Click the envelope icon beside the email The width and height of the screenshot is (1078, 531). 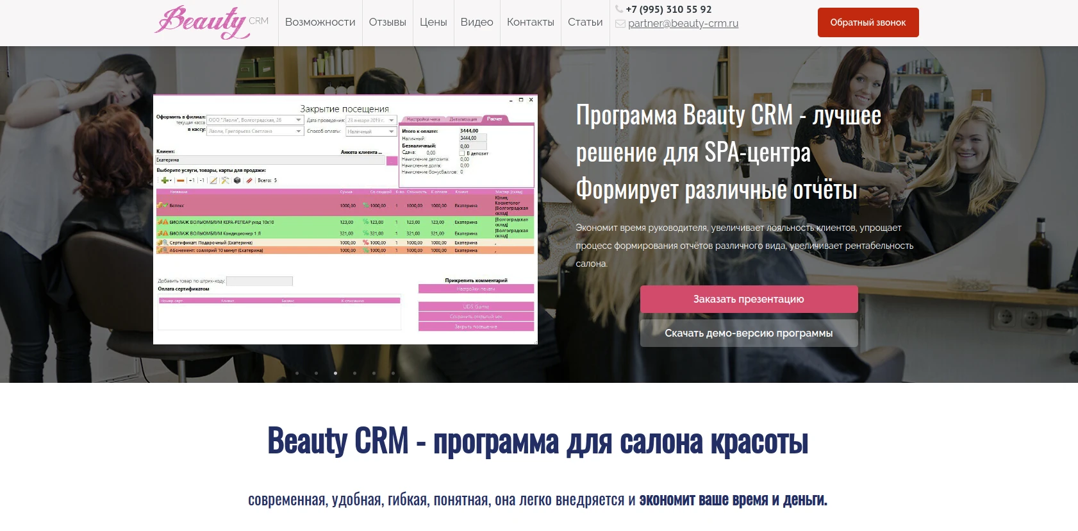click(620, 24)
